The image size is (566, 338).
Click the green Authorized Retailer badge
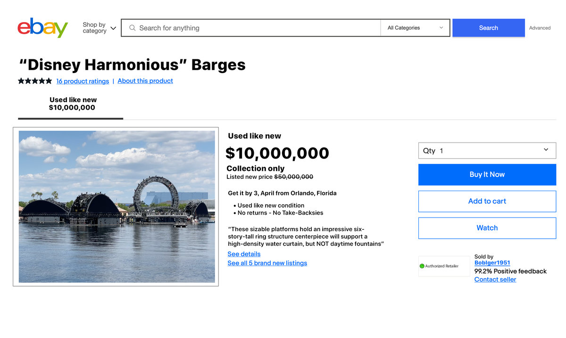coord(439,266)
